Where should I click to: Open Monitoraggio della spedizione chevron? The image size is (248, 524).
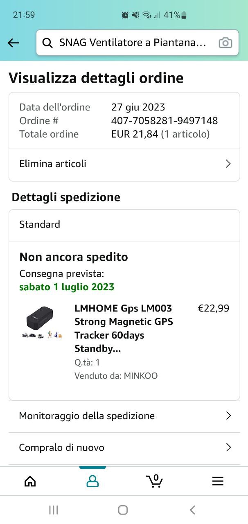pyautogui.click(x=228, y=416)
